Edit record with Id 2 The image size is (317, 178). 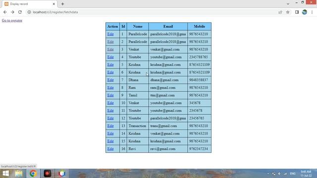click(x=110, y=42)
